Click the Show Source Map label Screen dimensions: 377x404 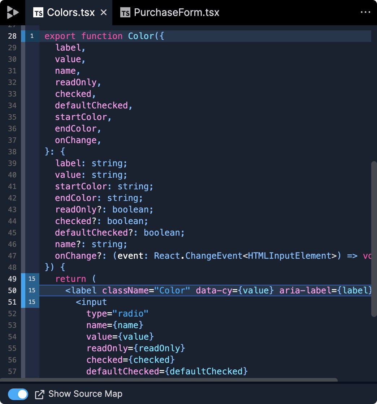85,394
